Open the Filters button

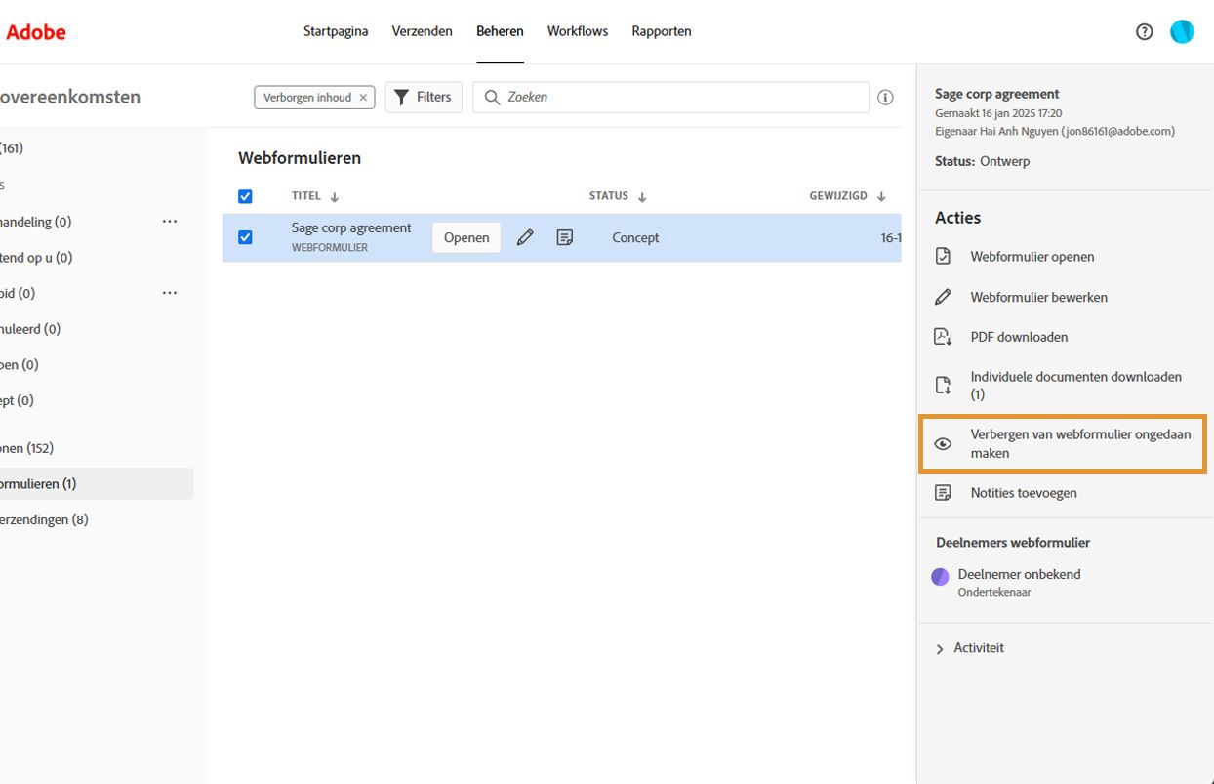pos(424,97)
